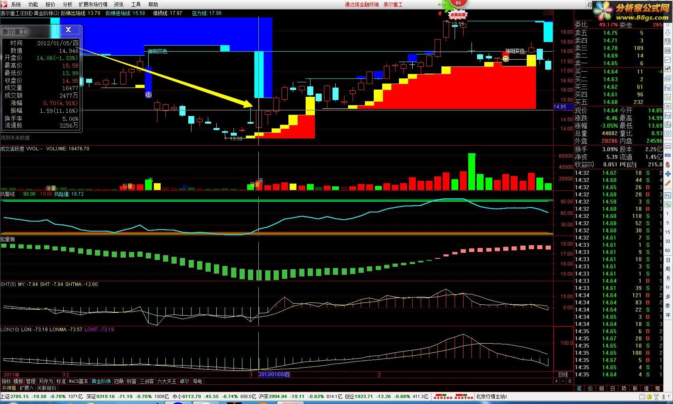Click the 上证2785.15 index in status bar
This screenshot has width=673, height=404.
click(14, 396)
